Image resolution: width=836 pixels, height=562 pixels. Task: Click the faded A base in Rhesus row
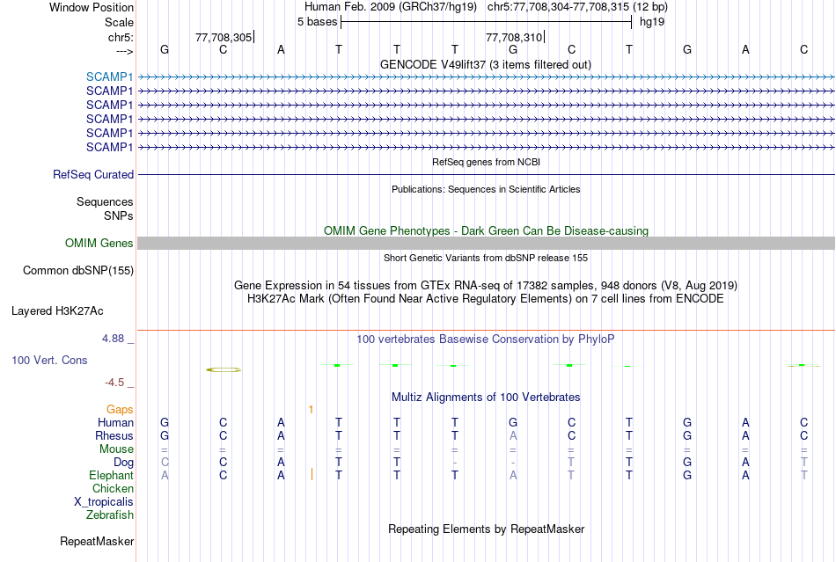point(513,435)
